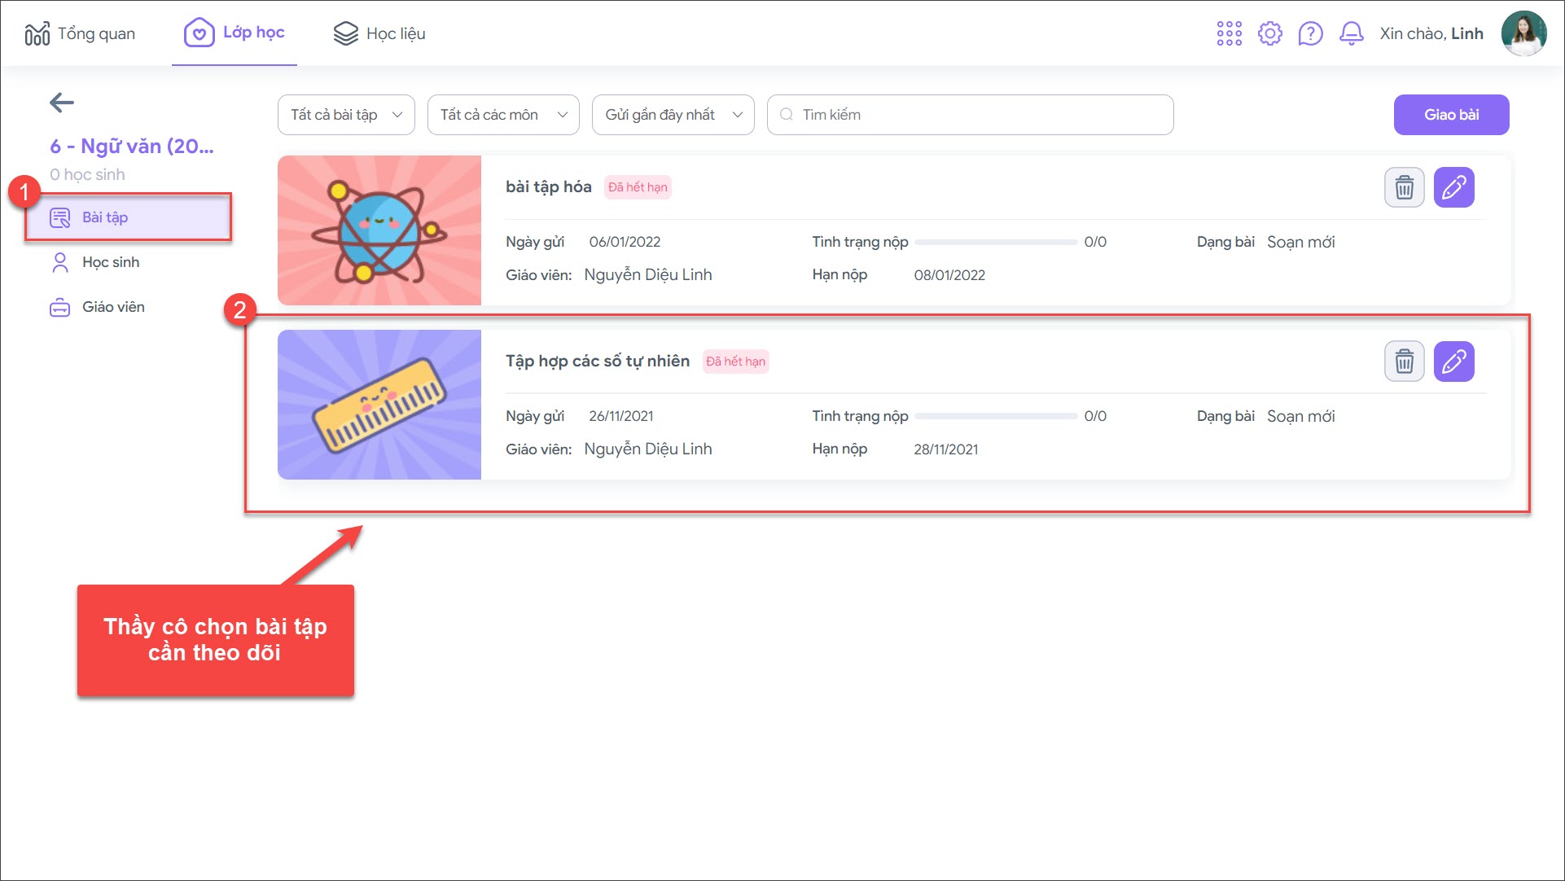Viewport: 1565px width, 881px height.
Task: Delete 'Tập hợp các số tự nhiên' assignment
Action: tap(1404, 362)
